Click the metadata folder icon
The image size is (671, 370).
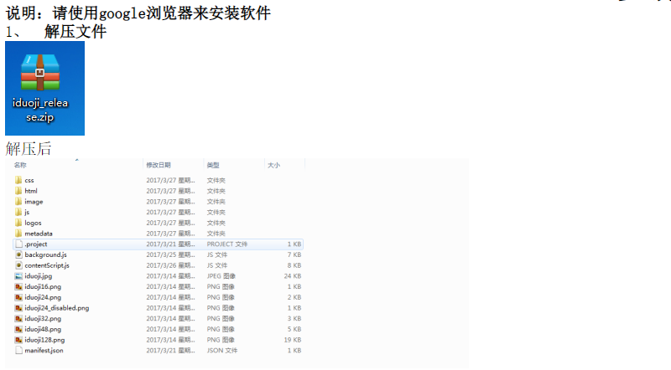pyautogui.click(x=18, y=234)
